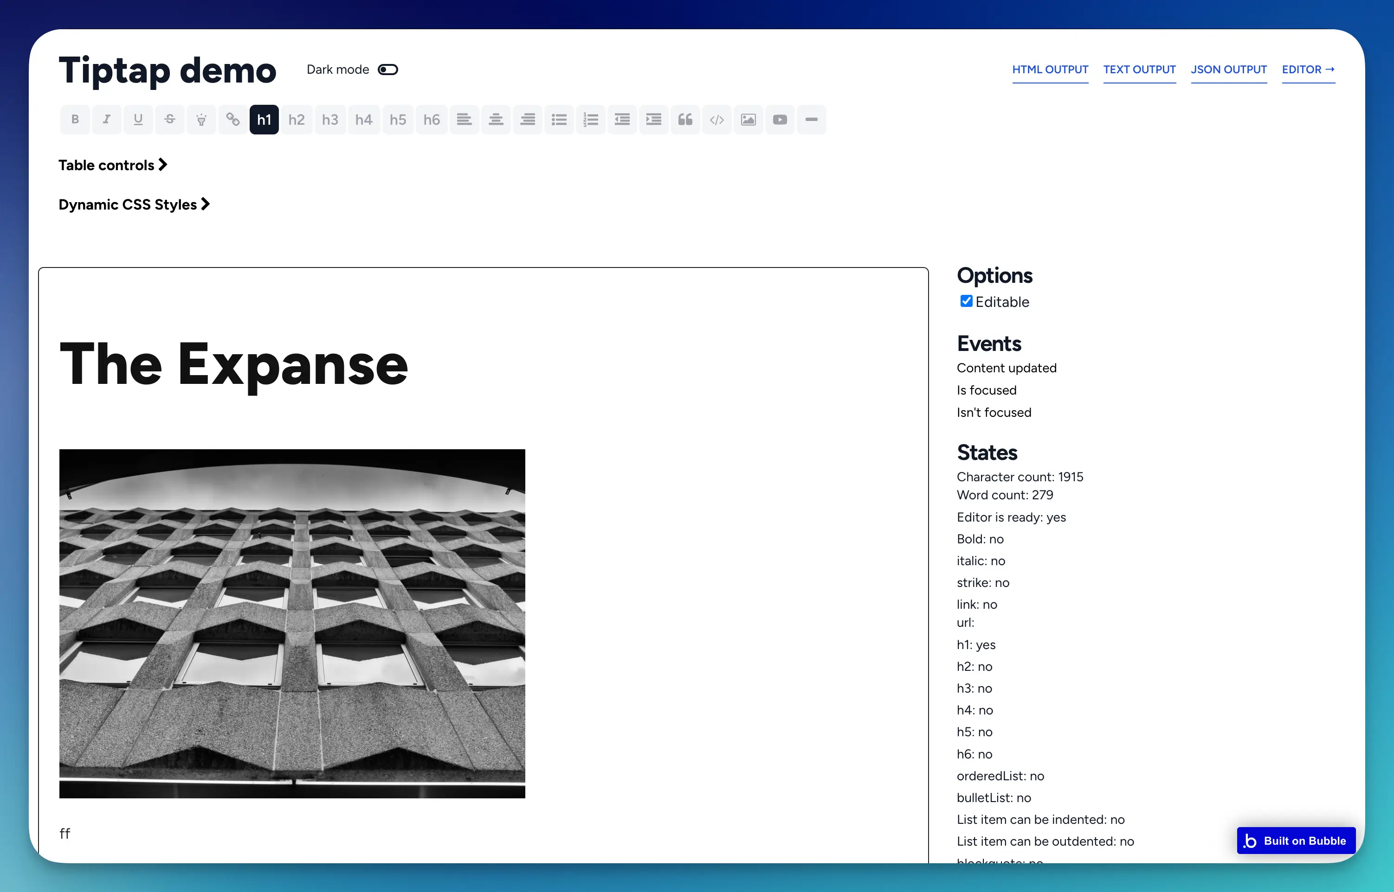This screenshot has height=892, width=1394.
Task: Set heading level h5
Action: click(x=398, y=119)
